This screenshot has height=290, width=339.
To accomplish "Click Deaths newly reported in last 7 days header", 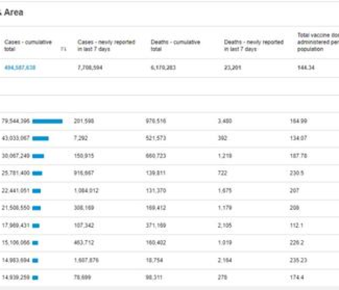I will (254, 45).
